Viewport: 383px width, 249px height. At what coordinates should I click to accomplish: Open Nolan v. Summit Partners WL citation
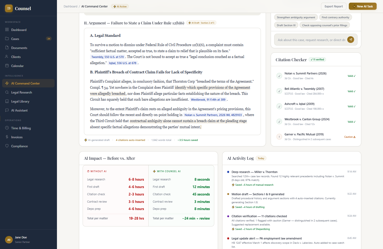213,115
